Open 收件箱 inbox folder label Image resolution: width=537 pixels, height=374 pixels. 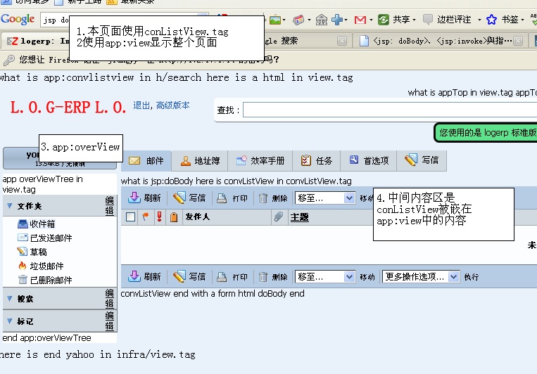tap(42, 224)
